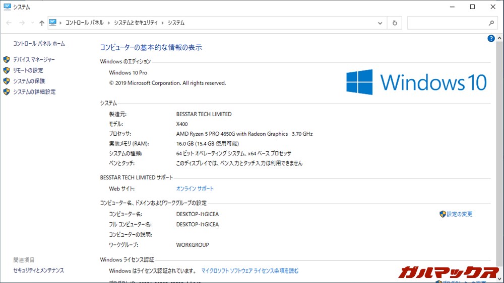Open システムの詳細設定 in sidebar
The width and height of the screenshot is (504, 283).
pyautogui.click(x=34, y=92)
